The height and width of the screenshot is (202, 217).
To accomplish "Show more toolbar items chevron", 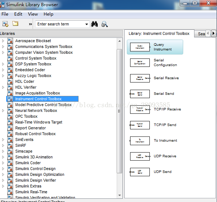I will click(x=30, y=24).
